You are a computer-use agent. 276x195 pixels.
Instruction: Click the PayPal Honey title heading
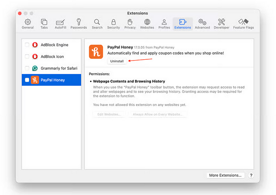120,47
